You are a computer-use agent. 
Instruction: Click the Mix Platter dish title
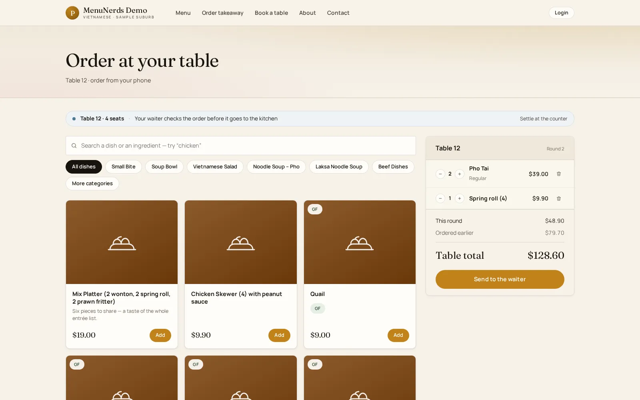(x=122, y=298)
